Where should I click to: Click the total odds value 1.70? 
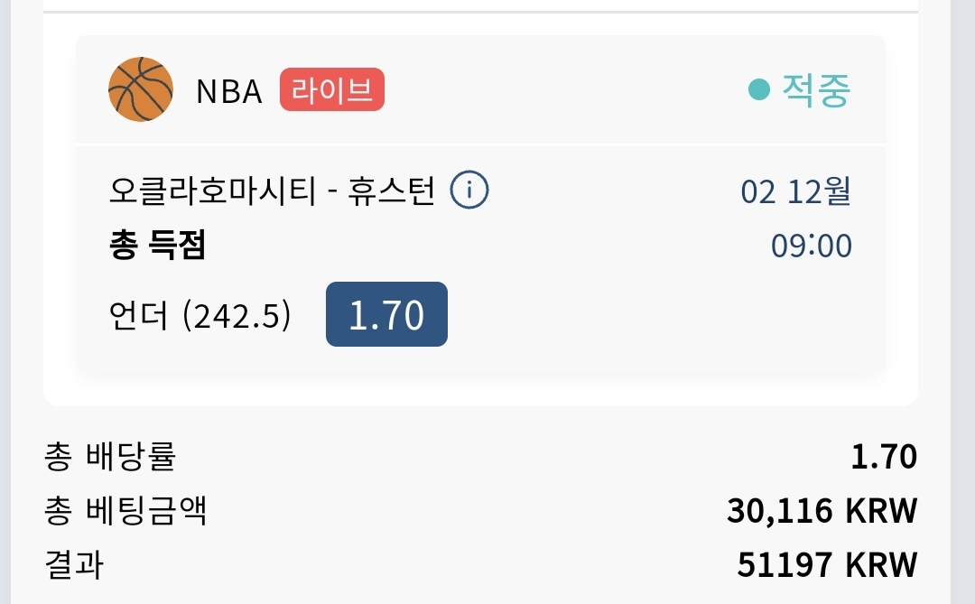(x=884, y=457)
